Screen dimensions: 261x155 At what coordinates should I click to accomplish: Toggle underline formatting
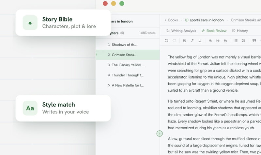pos(200,41)
